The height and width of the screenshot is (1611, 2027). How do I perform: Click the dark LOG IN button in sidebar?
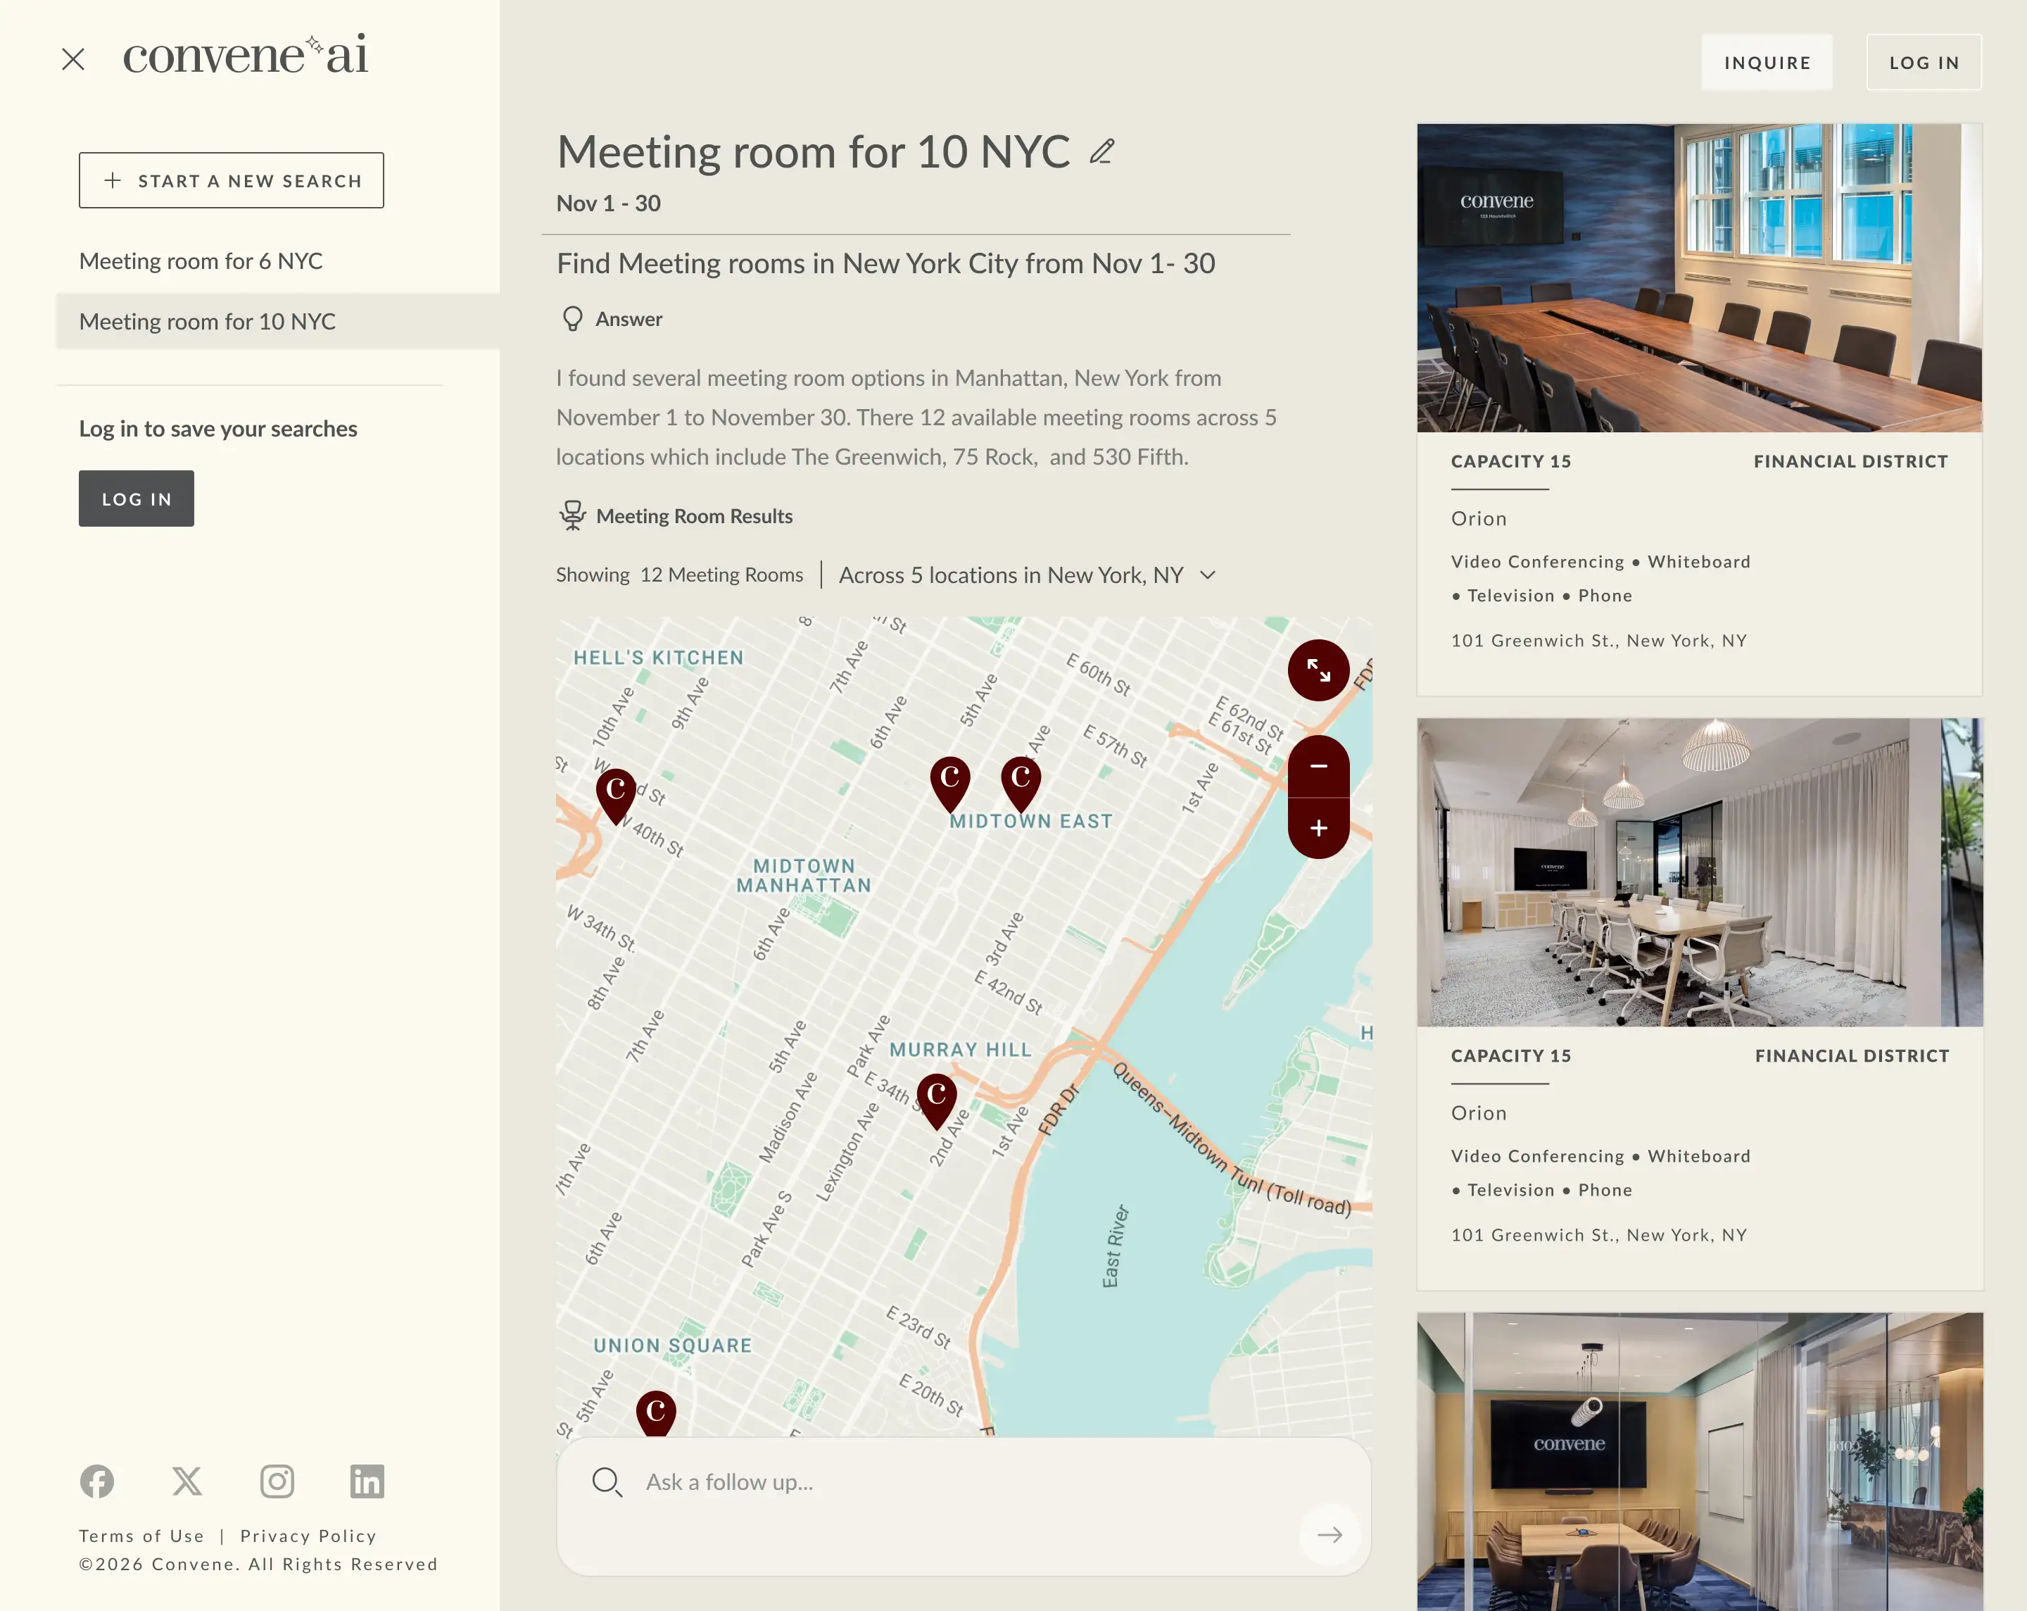click(137, 499)
